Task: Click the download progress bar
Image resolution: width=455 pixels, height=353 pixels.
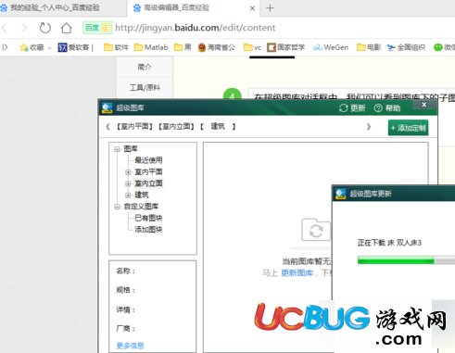Action: point(406,260)
